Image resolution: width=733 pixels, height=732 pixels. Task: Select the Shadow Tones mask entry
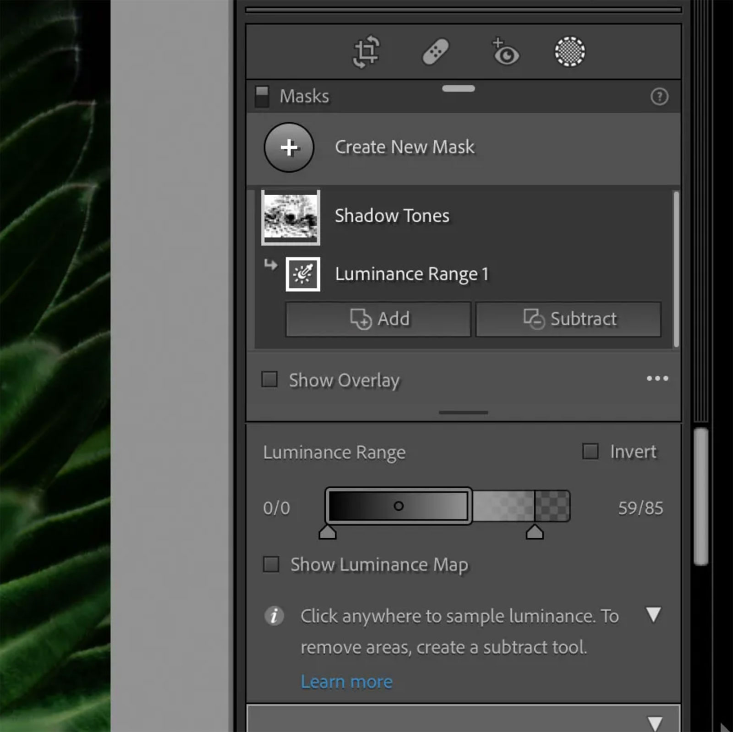point(392,216)
